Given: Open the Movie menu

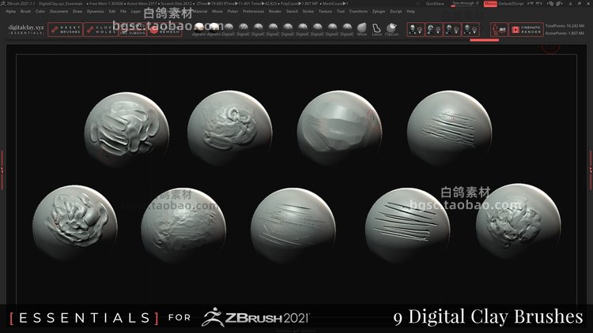Looking at the screenshot, I should pyautogui.click(x=217, y=11).
